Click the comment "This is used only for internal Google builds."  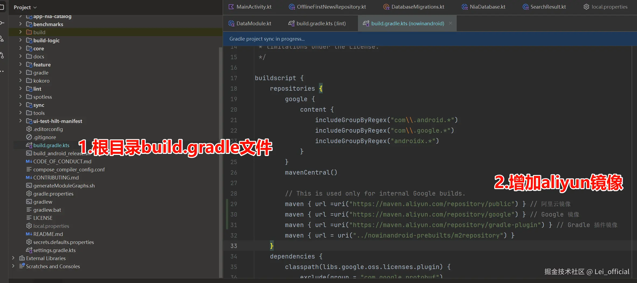[x=375, y=193]
